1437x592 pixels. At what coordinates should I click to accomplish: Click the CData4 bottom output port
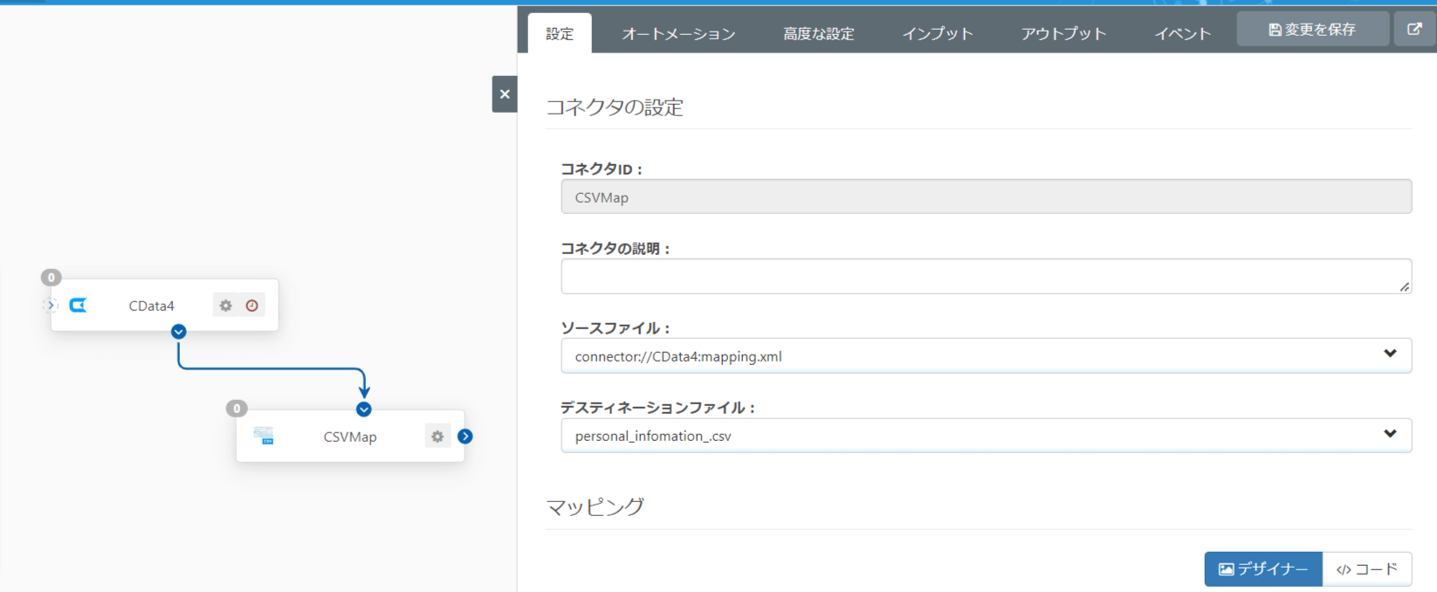tap(179, 332)
